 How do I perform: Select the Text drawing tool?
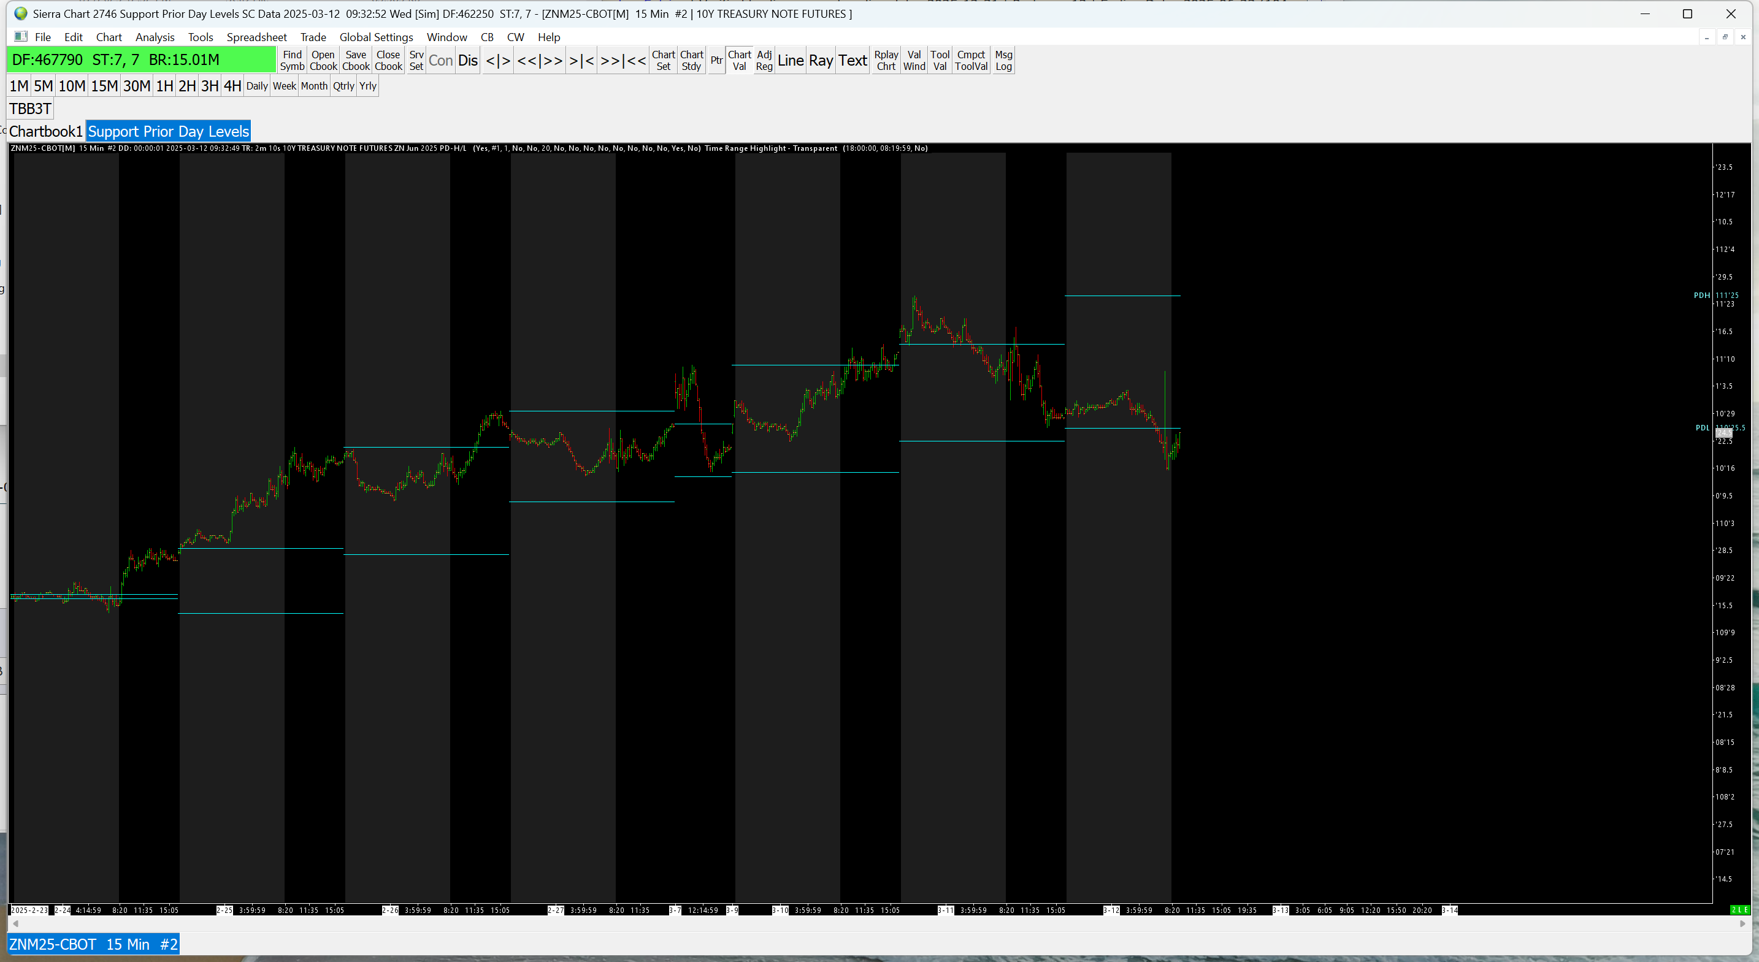click(x=852, y=60)
